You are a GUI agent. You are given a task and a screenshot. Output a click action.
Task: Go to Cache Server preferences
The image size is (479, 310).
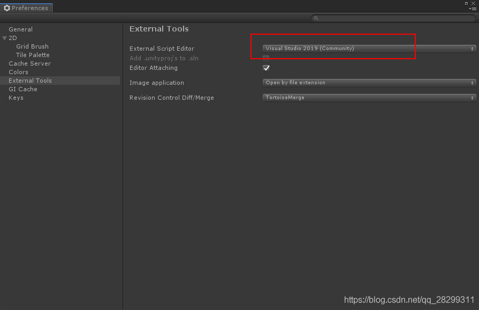pos(30,63)
